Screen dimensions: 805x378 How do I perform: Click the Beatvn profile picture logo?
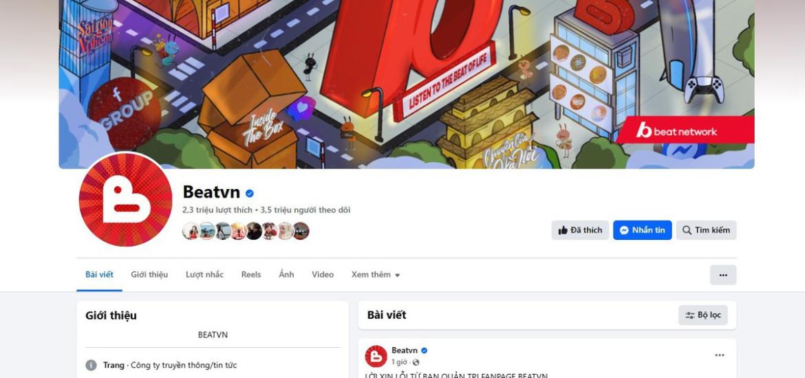click(x=126, y=199)
